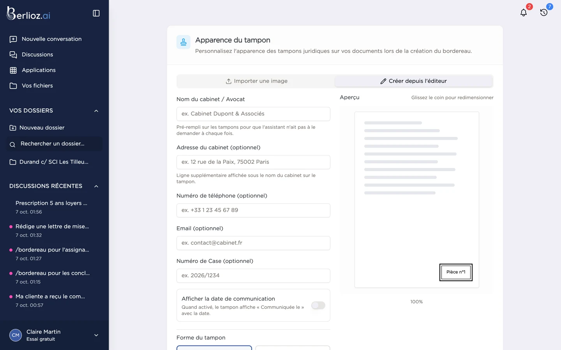Image resolution: width=561 pixels, height=350 pixels.
Task: Open the Durand c/ SCI Les Tilleu... dossier
Action: click(55, 162)
